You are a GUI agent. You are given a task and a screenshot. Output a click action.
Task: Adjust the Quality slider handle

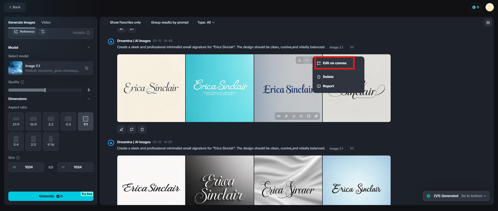[x=45, y=90]
